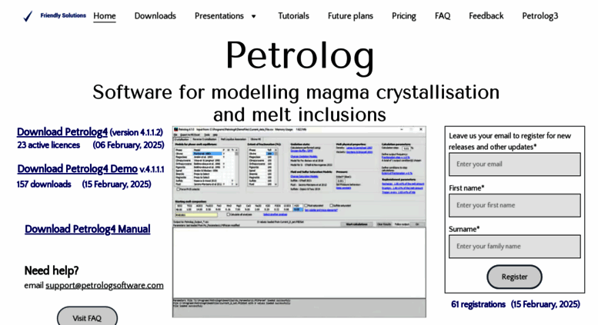The width and height of the screenshot is (598, 325).
Task: Expand the Presentations dropdown arrow
Action: click(x=254, y=16)
